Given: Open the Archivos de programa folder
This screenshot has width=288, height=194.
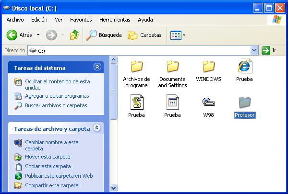Looking at the screenshot, I should [x=137, y=67].
